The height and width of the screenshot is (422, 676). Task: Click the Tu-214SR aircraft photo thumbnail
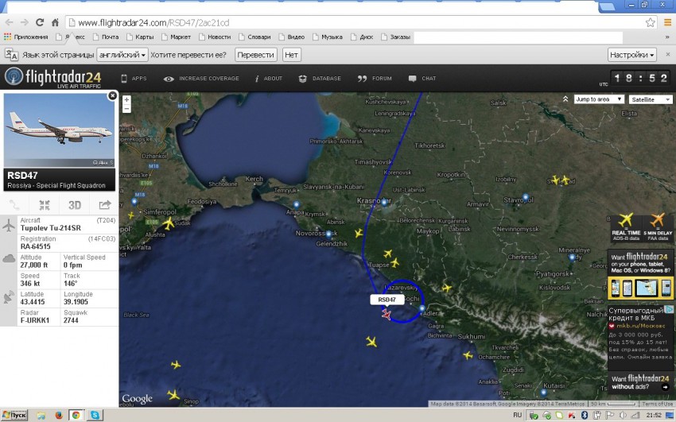(60, 130)
